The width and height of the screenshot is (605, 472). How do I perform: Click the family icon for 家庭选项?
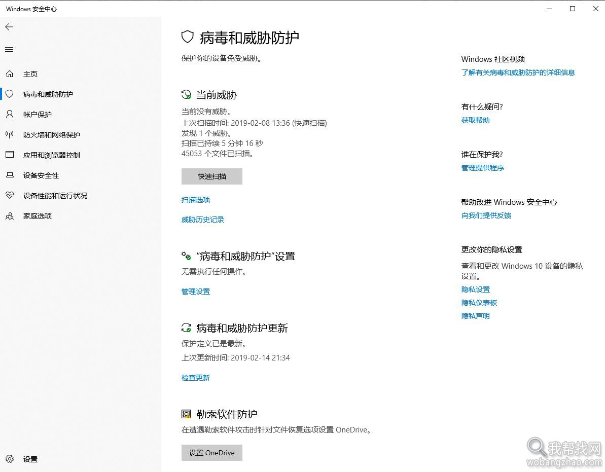(x=10, y=216)
